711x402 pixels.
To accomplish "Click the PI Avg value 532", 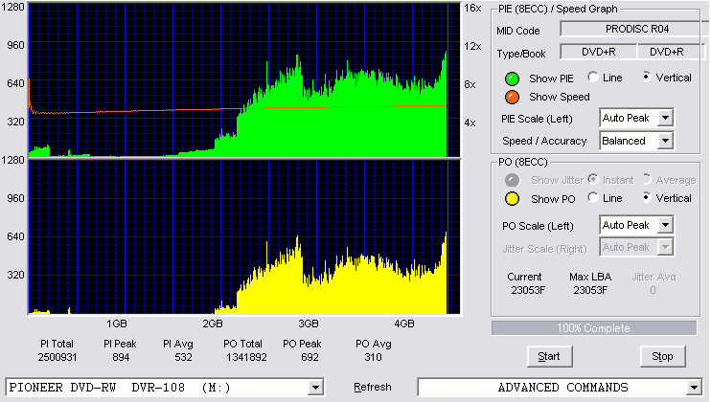I will tap(183, 357).
